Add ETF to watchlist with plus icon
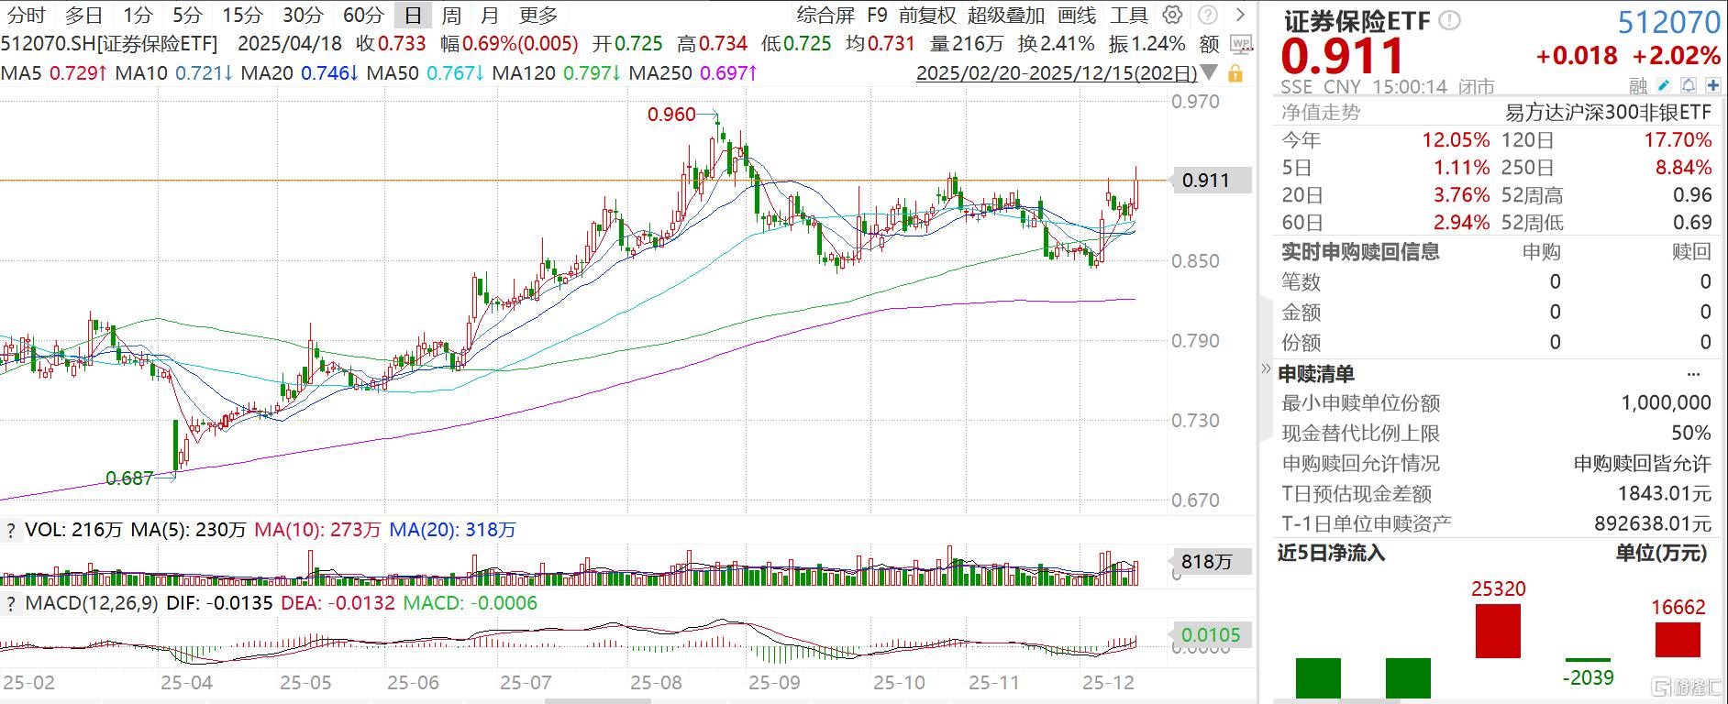Viewport: 1728px width, 704px height. tap(1711, 85)
